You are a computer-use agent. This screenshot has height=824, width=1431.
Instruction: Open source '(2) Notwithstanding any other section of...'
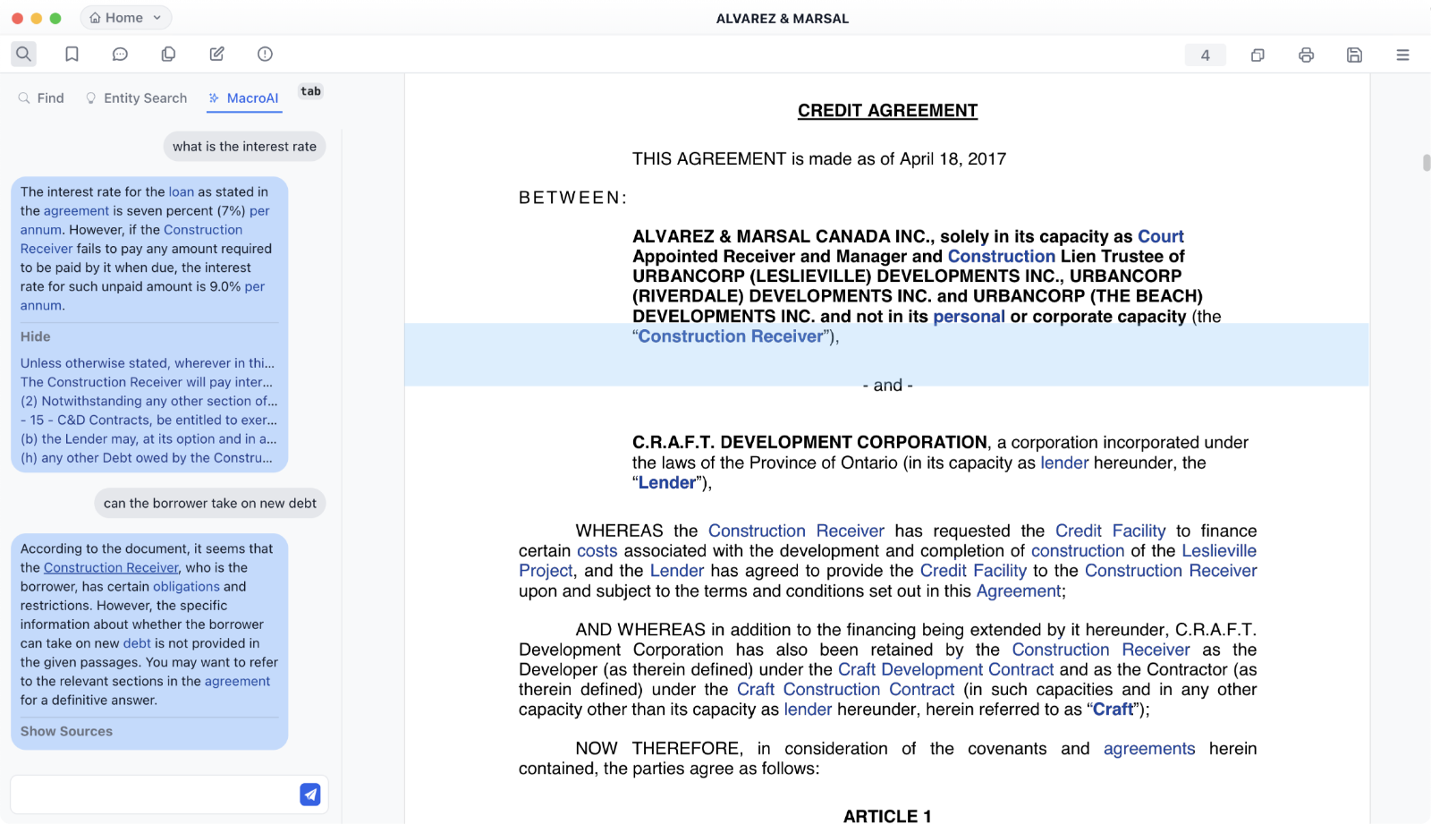tap(149, 401)
